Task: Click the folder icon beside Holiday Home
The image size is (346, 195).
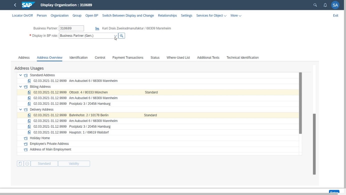Action: [25, 138]
